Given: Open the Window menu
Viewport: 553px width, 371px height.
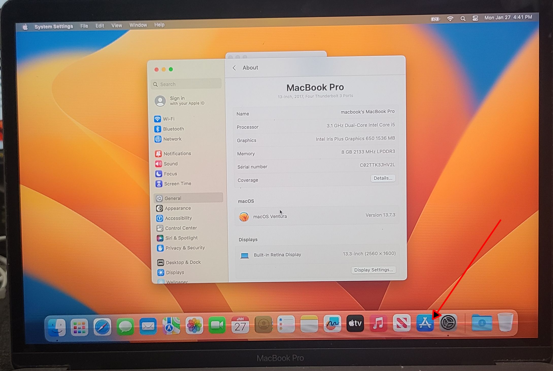Looking at the screenshot, I should pyautogui.click(x=138, y=25).
